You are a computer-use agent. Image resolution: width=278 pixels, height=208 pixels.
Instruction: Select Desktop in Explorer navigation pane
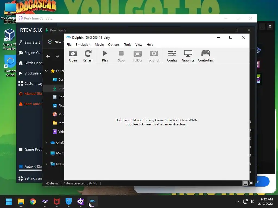pyautogui.click(x=59, y=80)
